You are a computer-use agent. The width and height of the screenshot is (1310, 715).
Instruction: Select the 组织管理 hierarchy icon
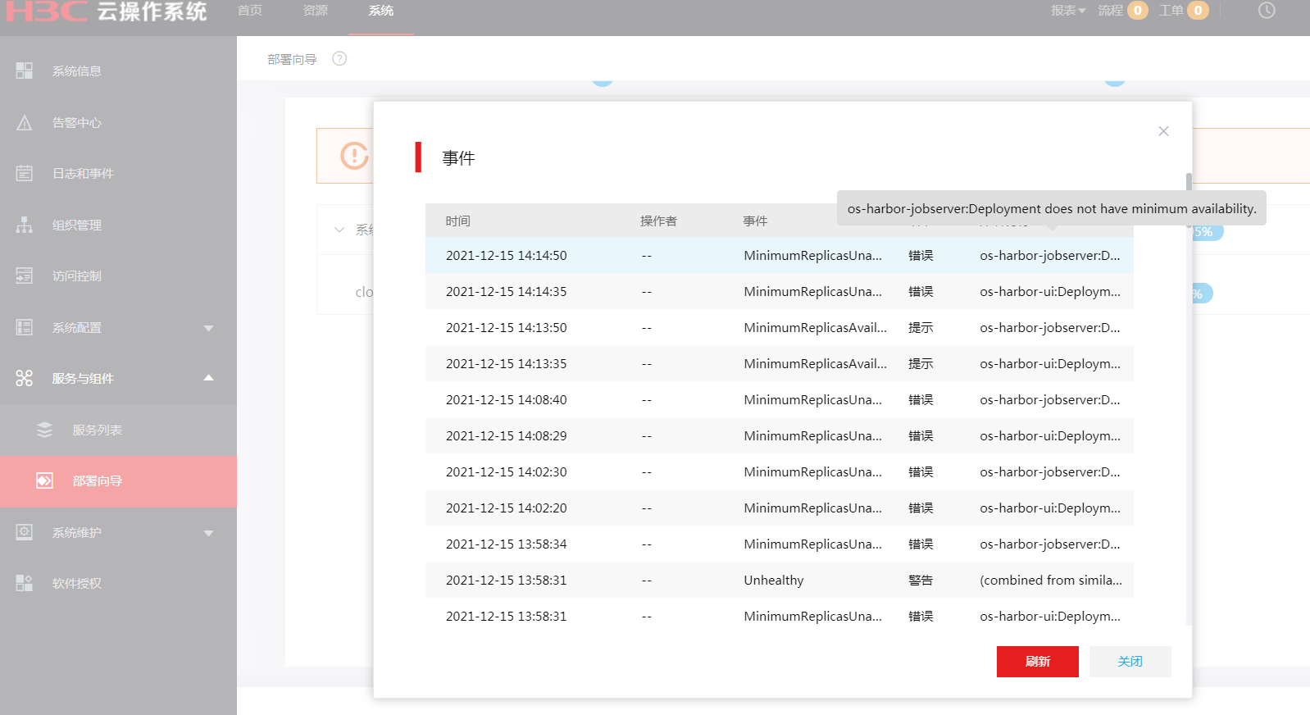tap(25, 225)
